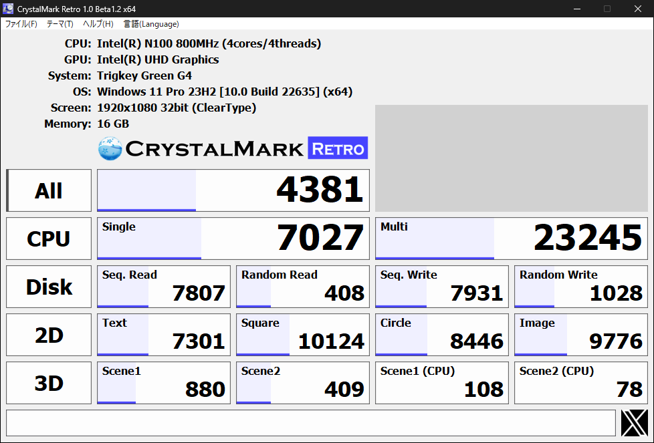Click the Seq. Read 7807 cell

[x=163, y=287]
